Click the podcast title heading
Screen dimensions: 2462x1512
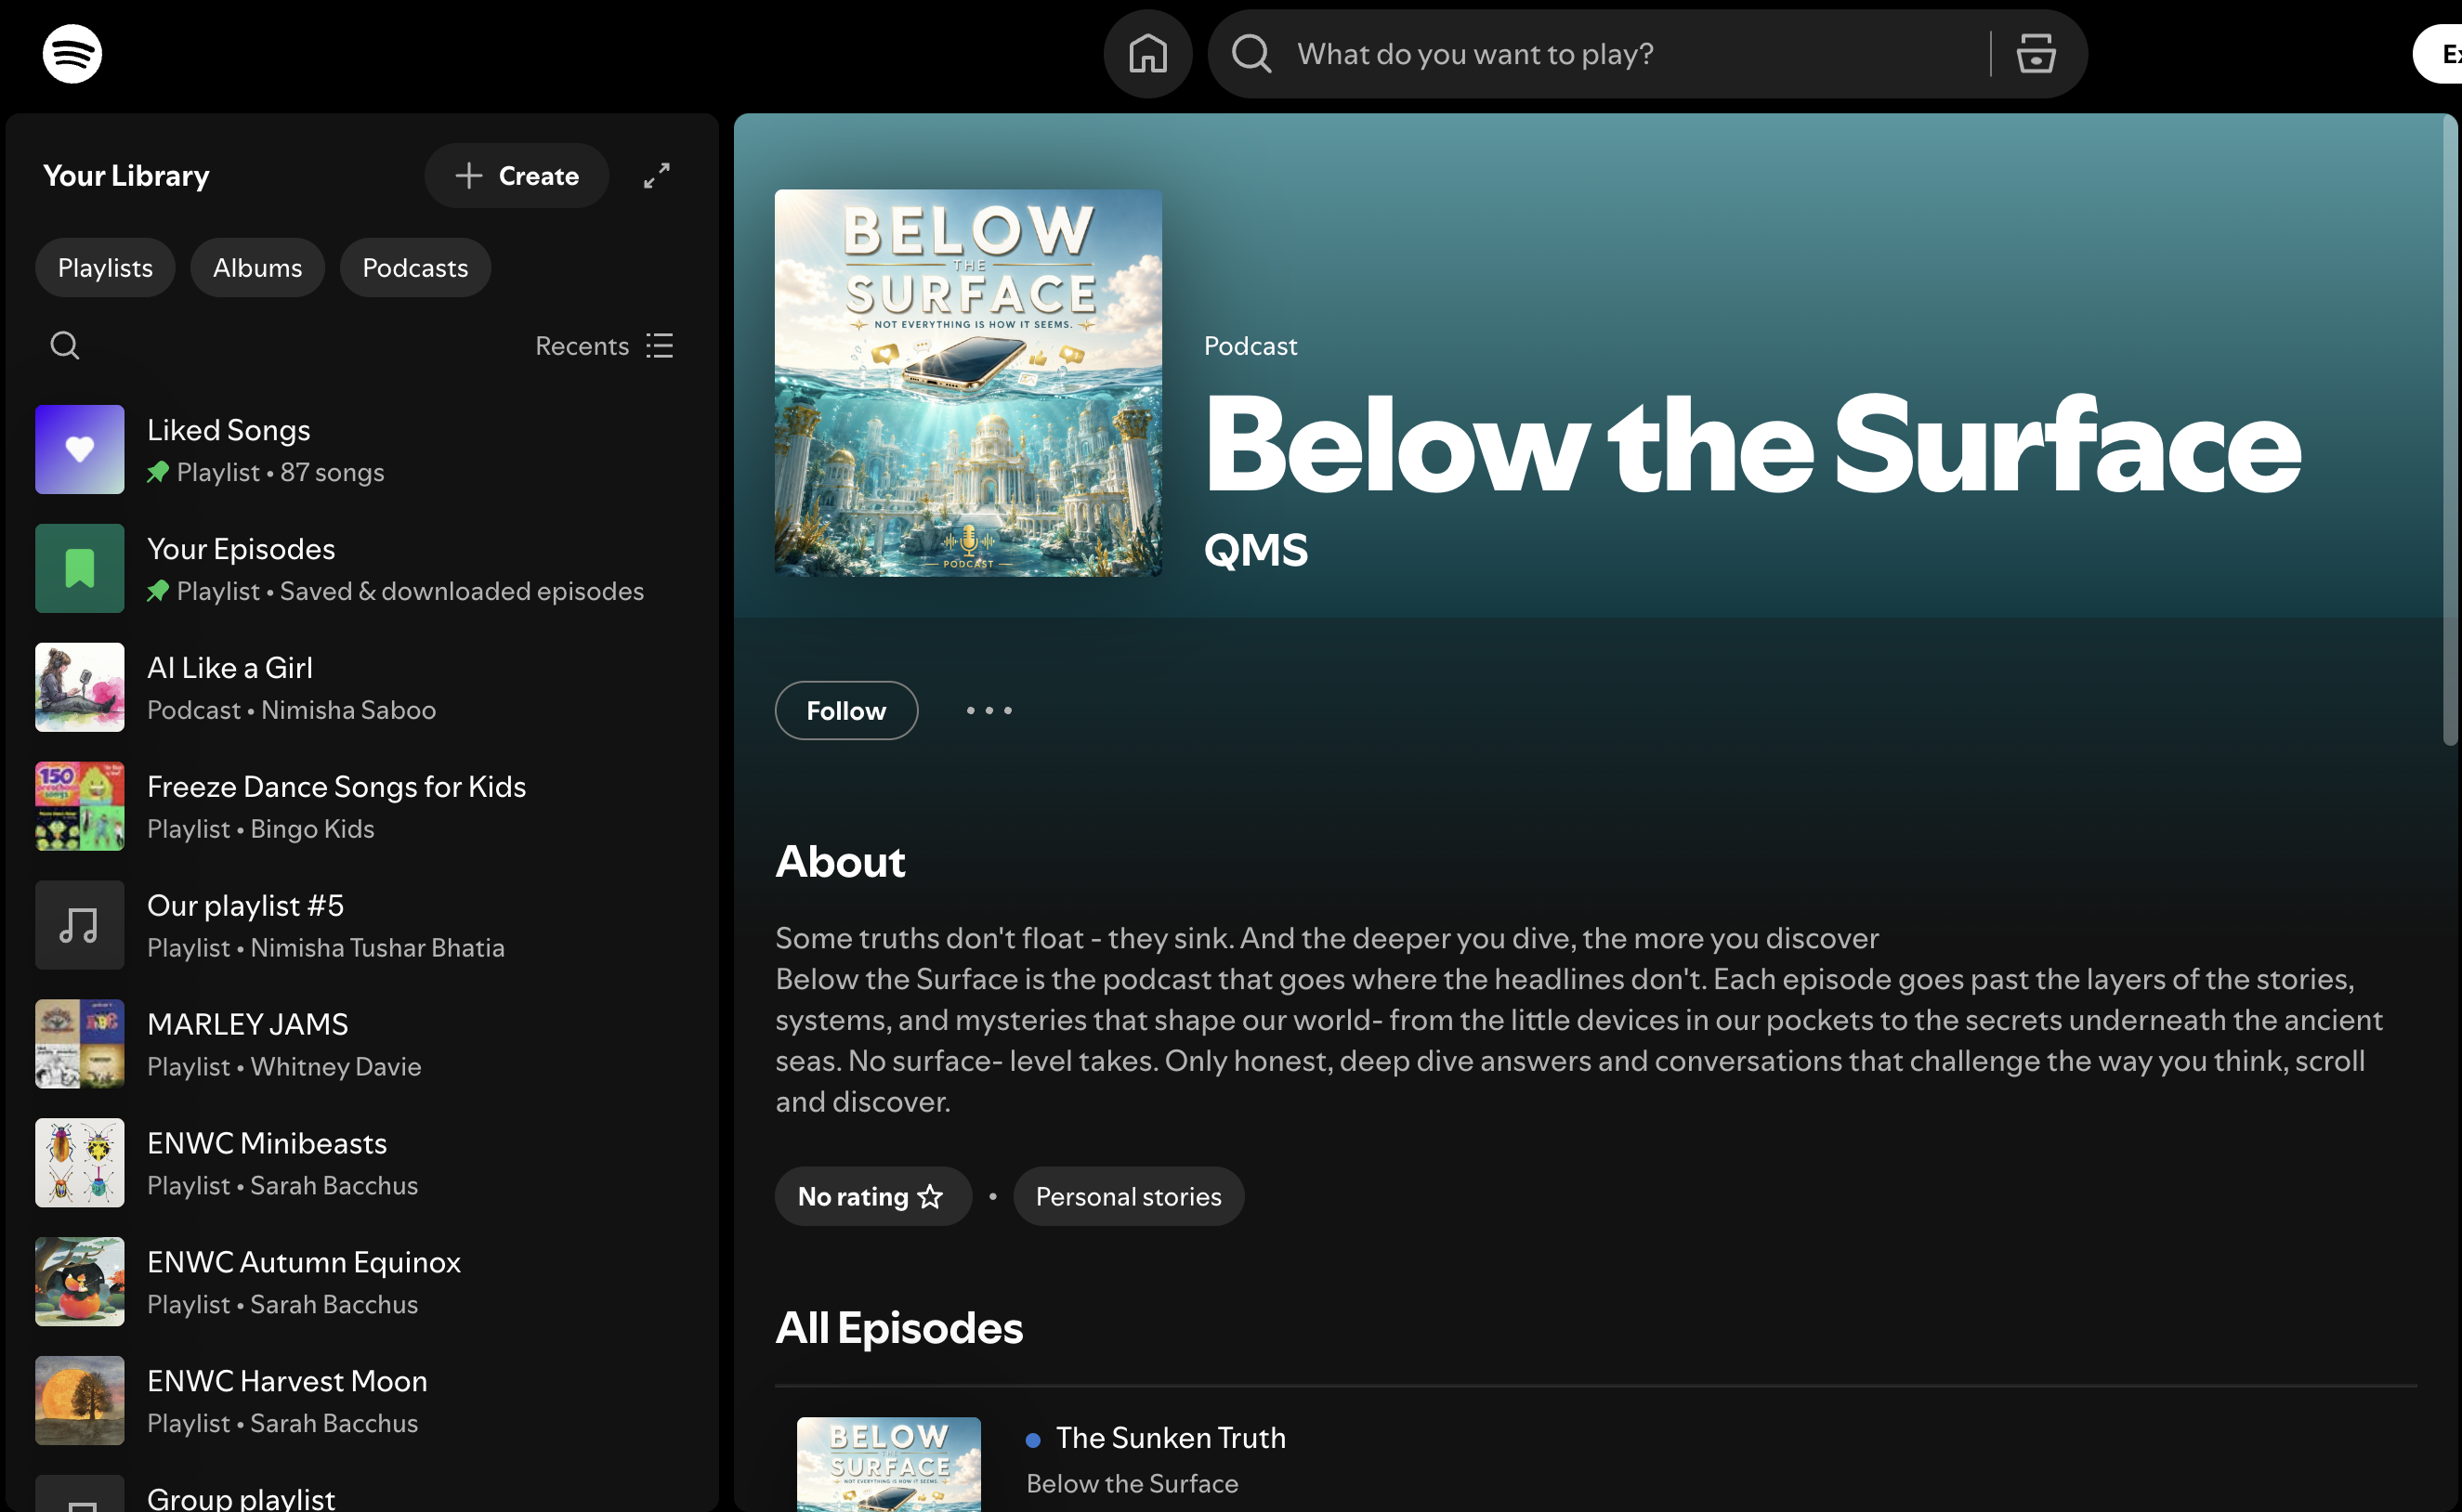pos(1753,446)
